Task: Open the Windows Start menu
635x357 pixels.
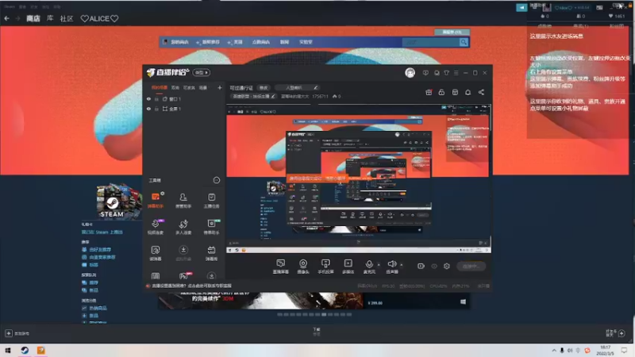Action: click(x=8, y=350)
